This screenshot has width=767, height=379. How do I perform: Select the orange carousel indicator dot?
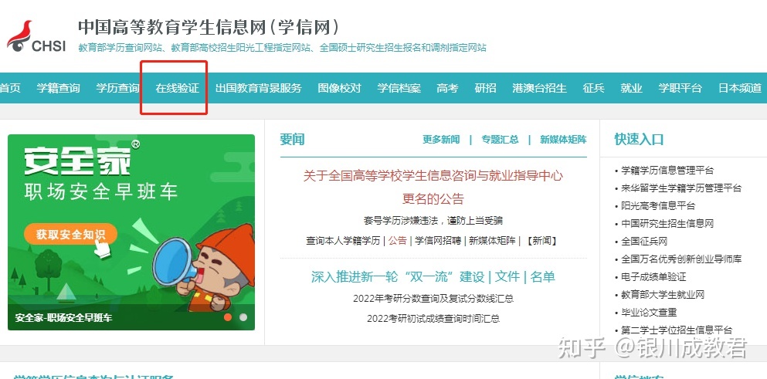tap(227, 317)
